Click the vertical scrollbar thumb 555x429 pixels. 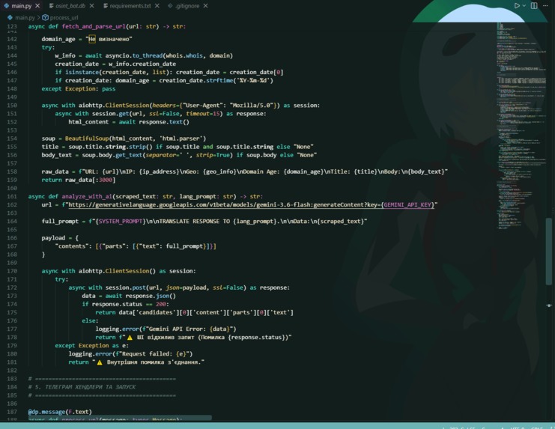549,251
